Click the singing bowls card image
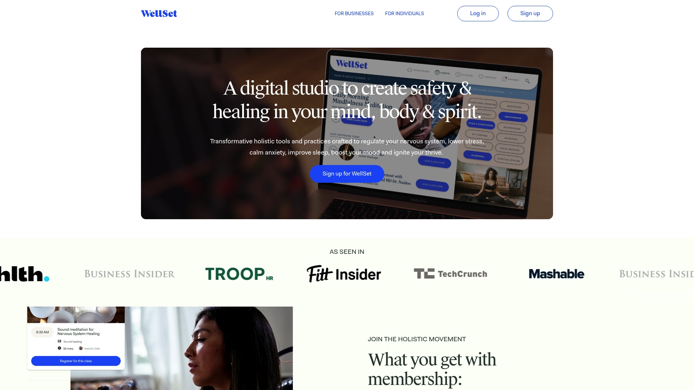 point(76,315)
